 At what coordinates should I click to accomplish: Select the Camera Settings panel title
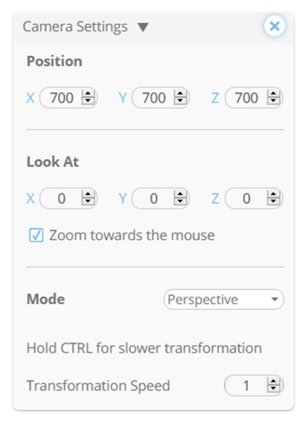[x=76, y=26]
